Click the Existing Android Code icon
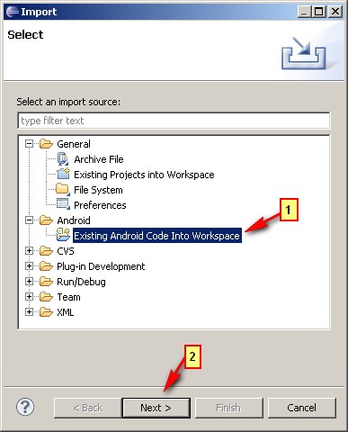348x432 pixels. pos(63,235)
